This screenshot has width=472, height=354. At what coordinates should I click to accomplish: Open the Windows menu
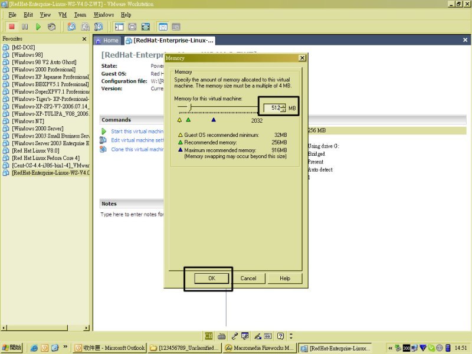[104, 15]
